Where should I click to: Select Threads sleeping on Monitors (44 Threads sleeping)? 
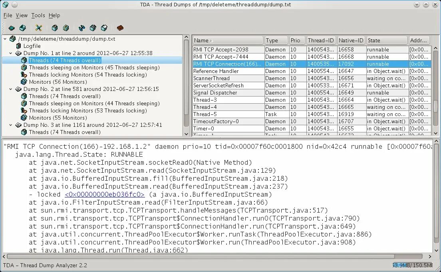(94, 103)
